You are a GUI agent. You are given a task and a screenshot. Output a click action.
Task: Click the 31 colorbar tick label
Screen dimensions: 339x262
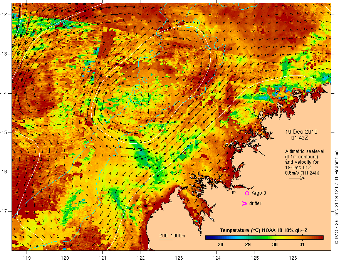pos(302,245)
